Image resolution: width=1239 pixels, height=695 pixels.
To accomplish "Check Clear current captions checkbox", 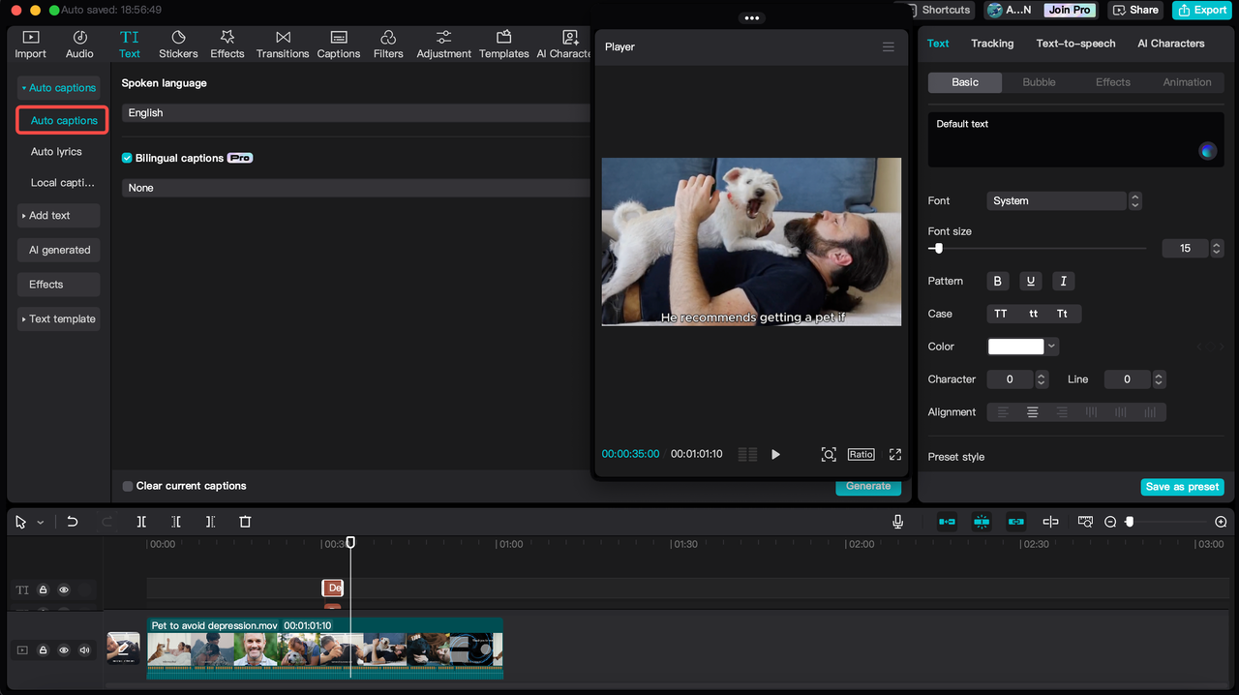I will click(128, 486).
